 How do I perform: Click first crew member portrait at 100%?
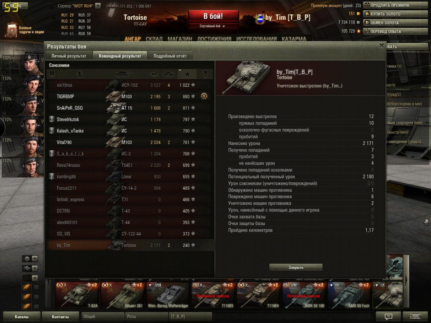31,65
